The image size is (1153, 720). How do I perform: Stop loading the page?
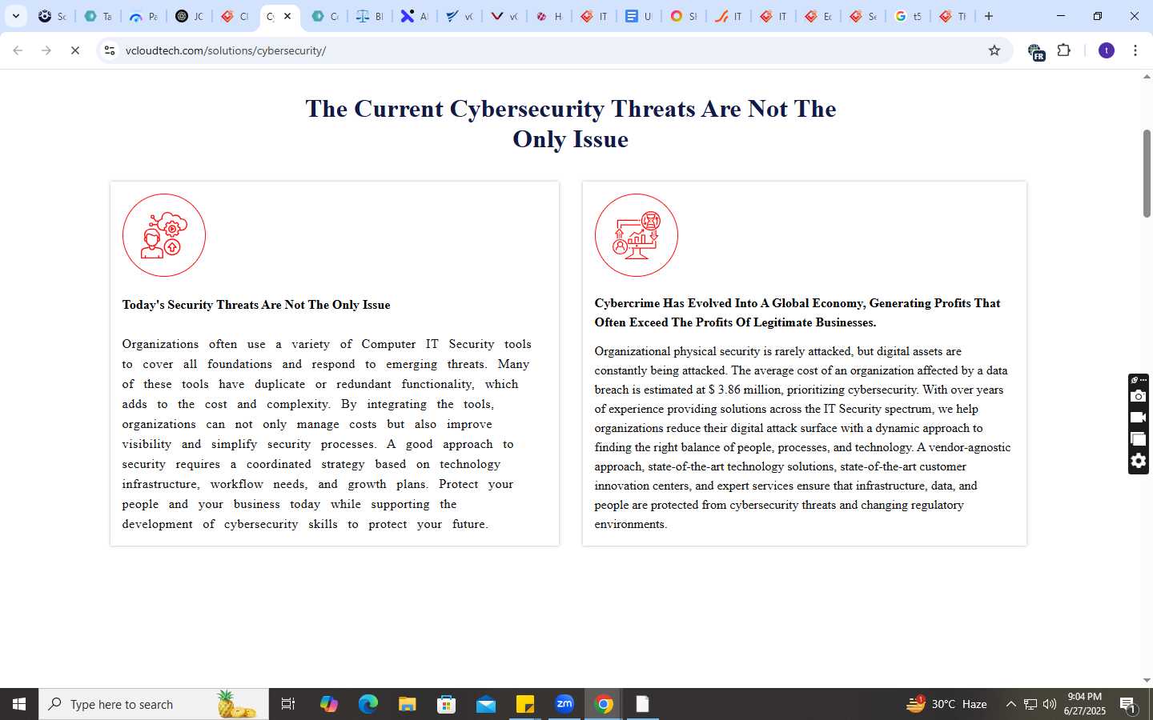[75, 50]
